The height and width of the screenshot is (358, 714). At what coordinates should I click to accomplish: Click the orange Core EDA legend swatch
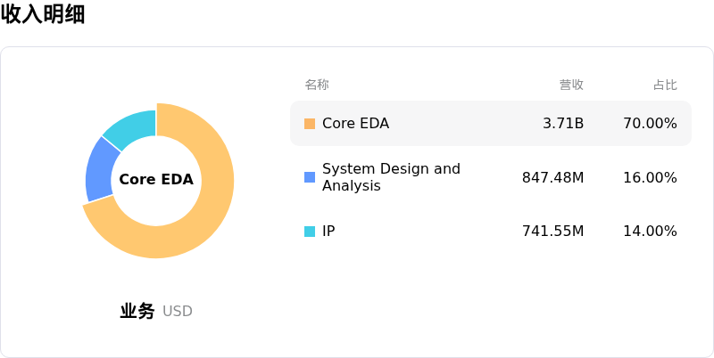[x=310, y=124]
